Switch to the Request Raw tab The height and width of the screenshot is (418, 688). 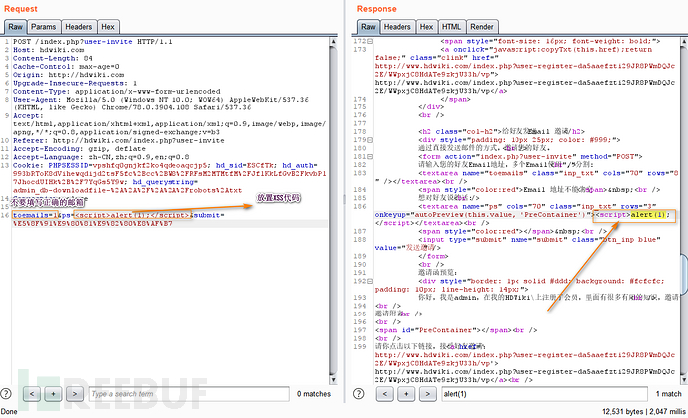coord(15,27)
